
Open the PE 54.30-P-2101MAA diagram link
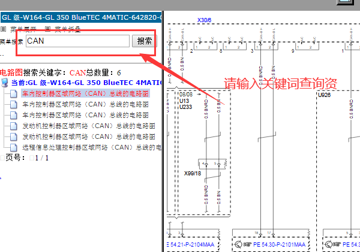coord(279,245)
